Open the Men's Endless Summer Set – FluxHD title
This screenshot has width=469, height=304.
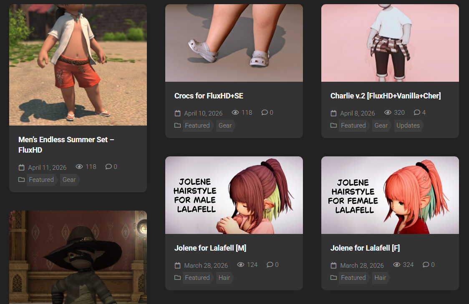66,145
